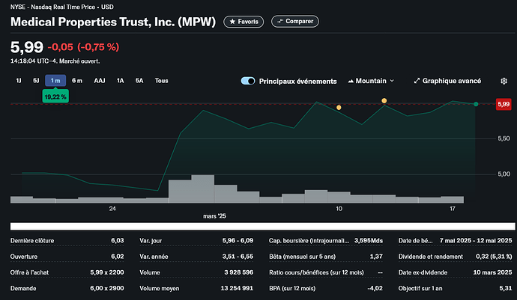The width and height of the screenshot is (517, 300).
Task: Click the Offre à l'achat row
Action: pos(67,272)
